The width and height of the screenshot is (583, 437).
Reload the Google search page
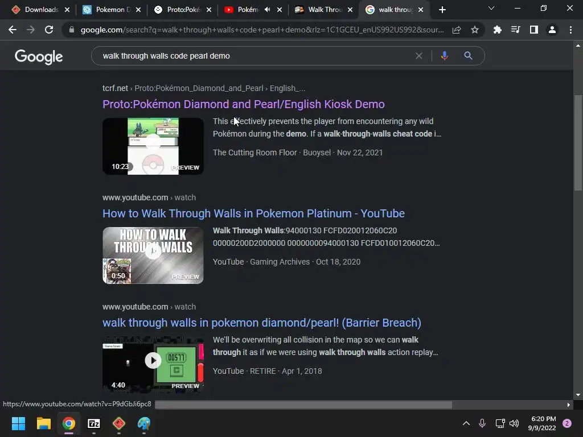[x=49, y=30]
